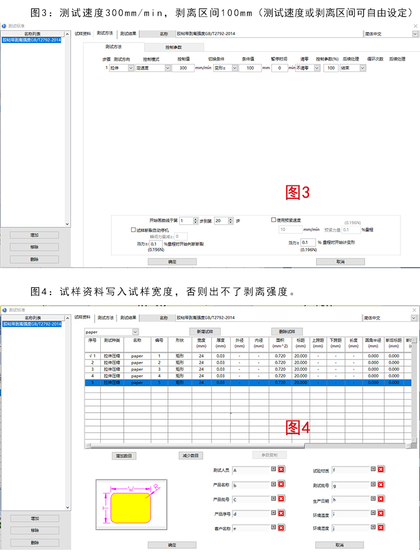The width and height of the screenshot is (420, 556).
Task: Click the 新增试样 button
Action: (x=205, y=331)
